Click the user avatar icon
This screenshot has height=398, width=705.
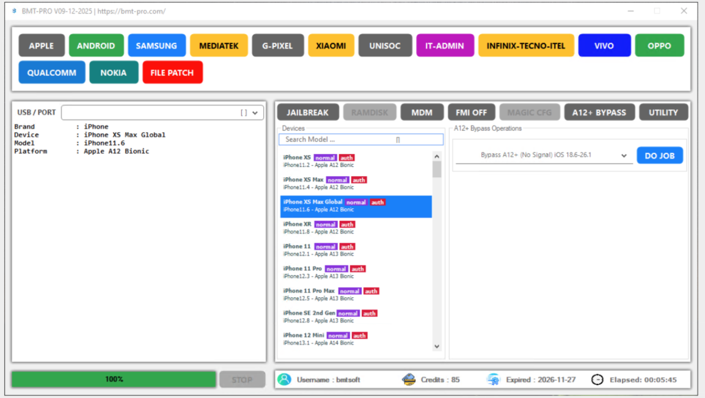coord(284,380)
